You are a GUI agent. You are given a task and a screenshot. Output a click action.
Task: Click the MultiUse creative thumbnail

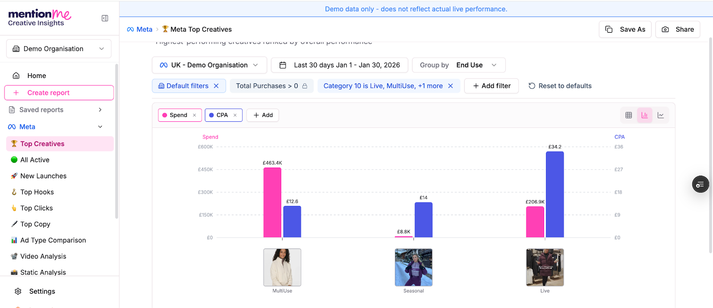[282, 267]
